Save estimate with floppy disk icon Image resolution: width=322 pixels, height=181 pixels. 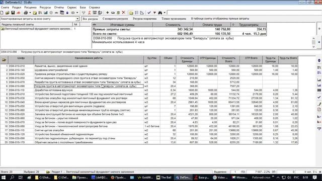click(13, 13)
